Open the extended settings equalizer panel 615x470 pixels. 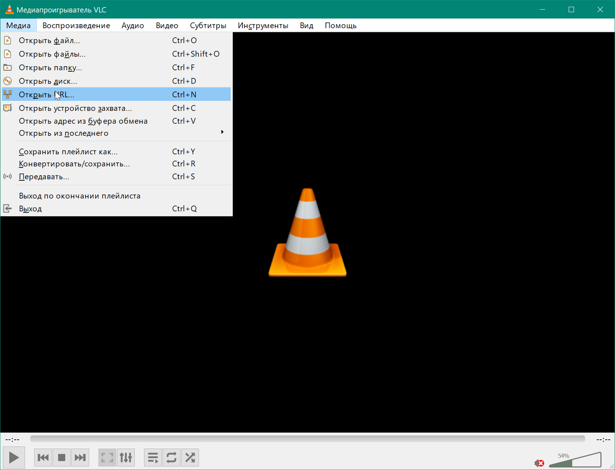click(x=126, y=457)
